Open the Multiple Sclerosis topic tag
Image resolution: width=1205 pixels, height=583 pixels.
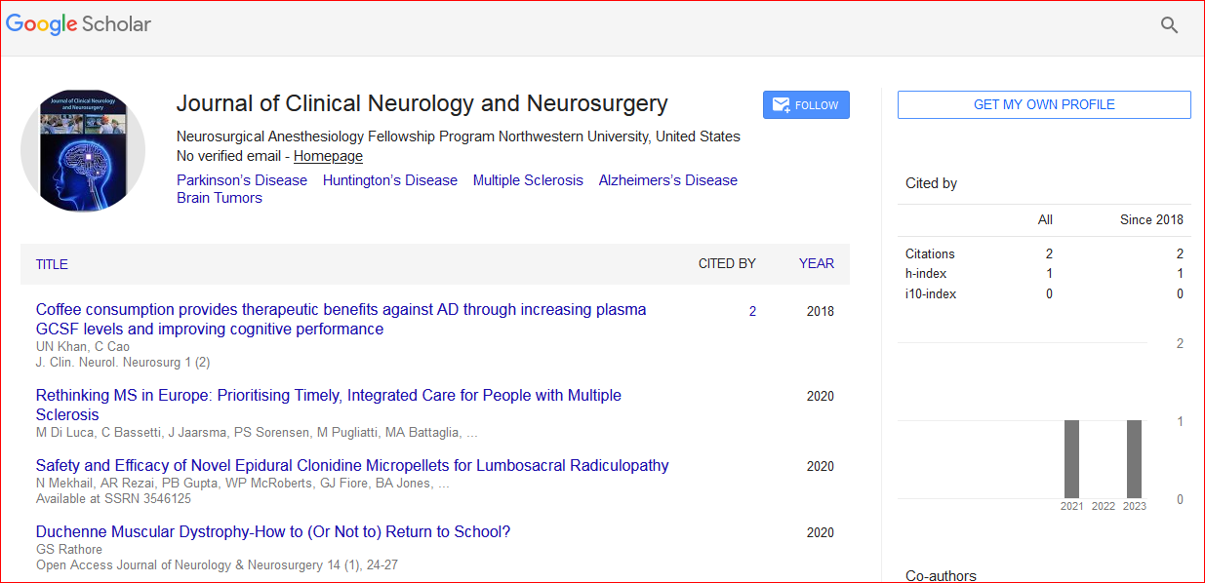(528, 180)
